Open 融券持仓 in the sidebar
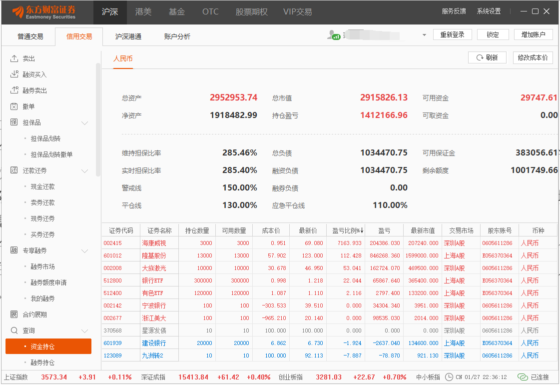The image size is (560, 385). (x=43, y=362)
